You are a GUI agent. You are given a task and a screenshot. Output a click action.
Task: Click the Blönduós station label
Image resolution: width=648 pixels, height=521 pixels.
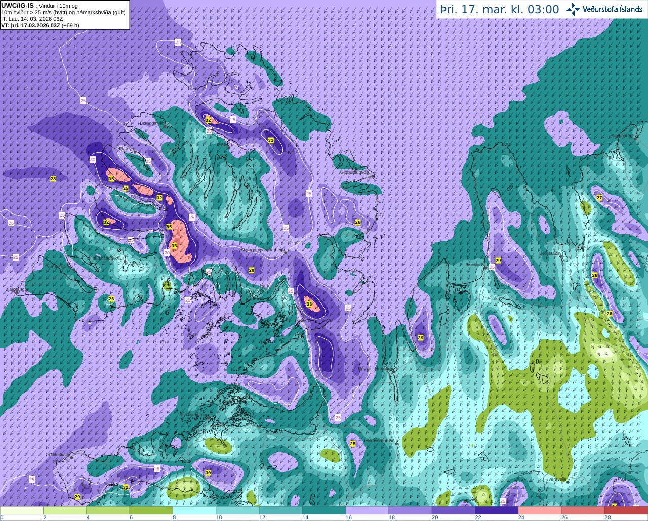(475, 265)
